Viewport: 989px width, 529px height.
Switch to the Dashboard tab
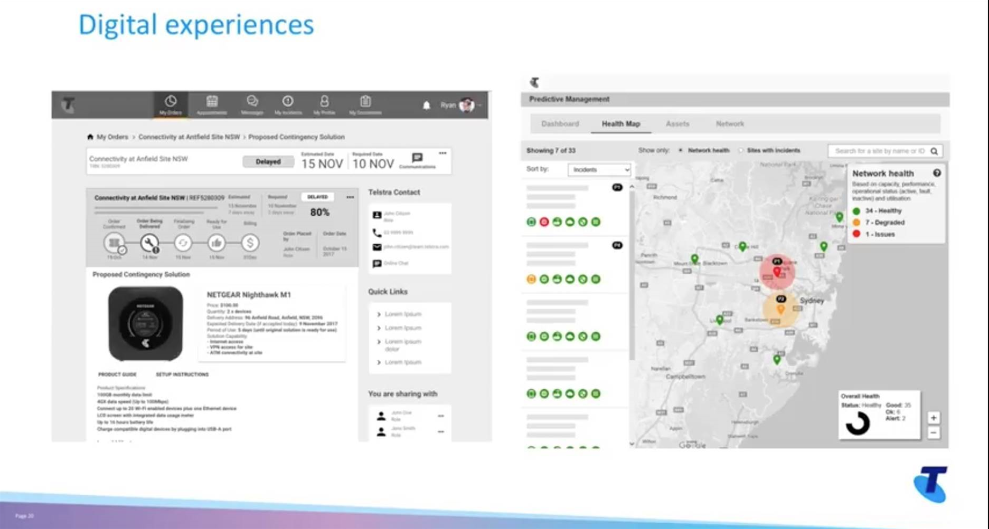point(560,124)
